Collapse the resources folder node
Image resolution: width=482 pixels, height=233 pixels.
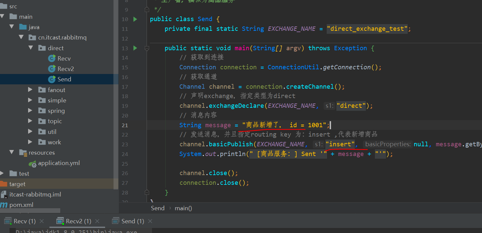pos(12,152)
